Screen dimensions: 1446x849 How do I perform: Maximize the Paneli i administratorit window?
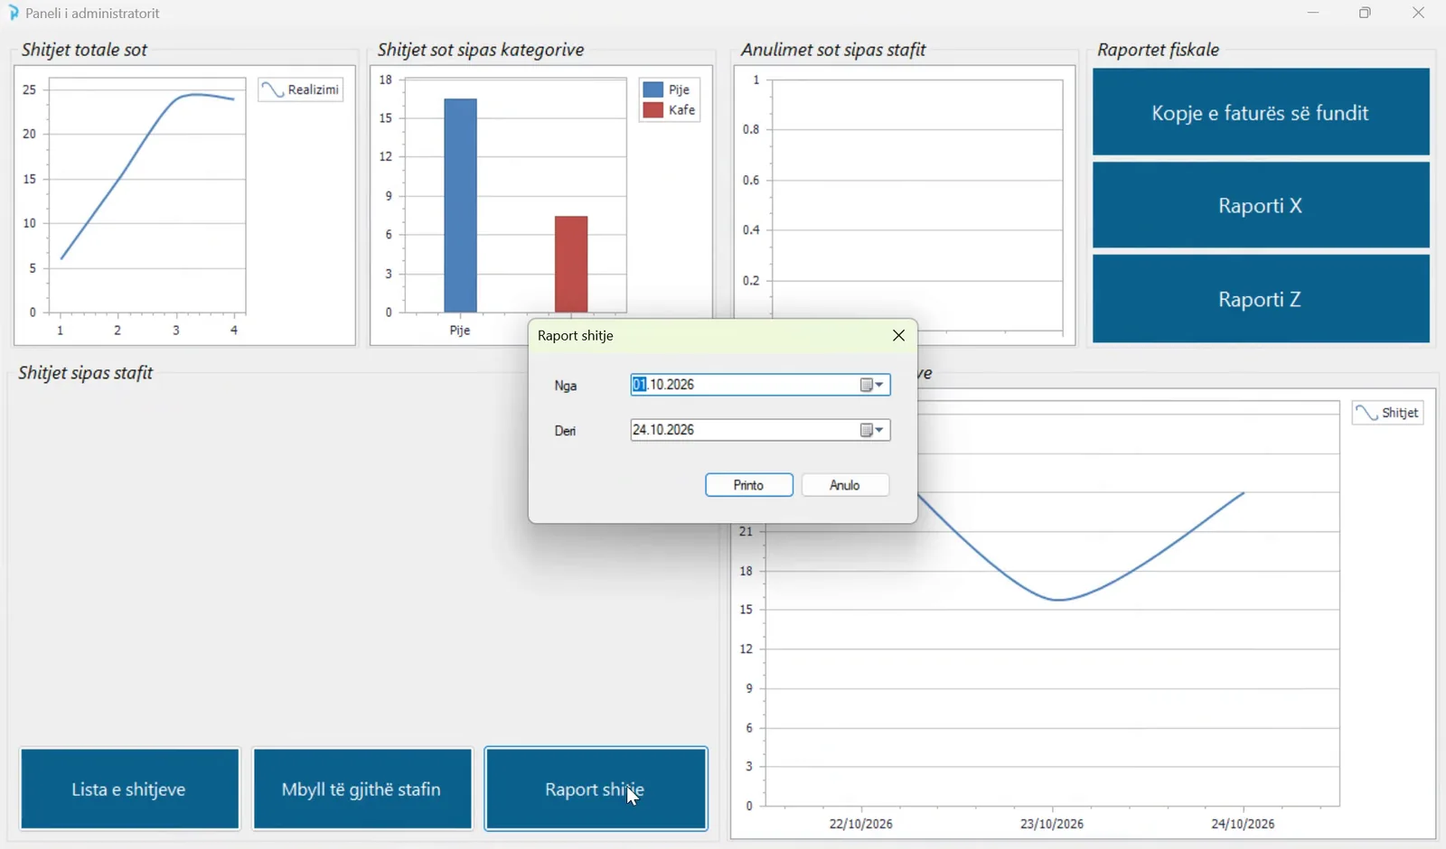coord(1366,13)
